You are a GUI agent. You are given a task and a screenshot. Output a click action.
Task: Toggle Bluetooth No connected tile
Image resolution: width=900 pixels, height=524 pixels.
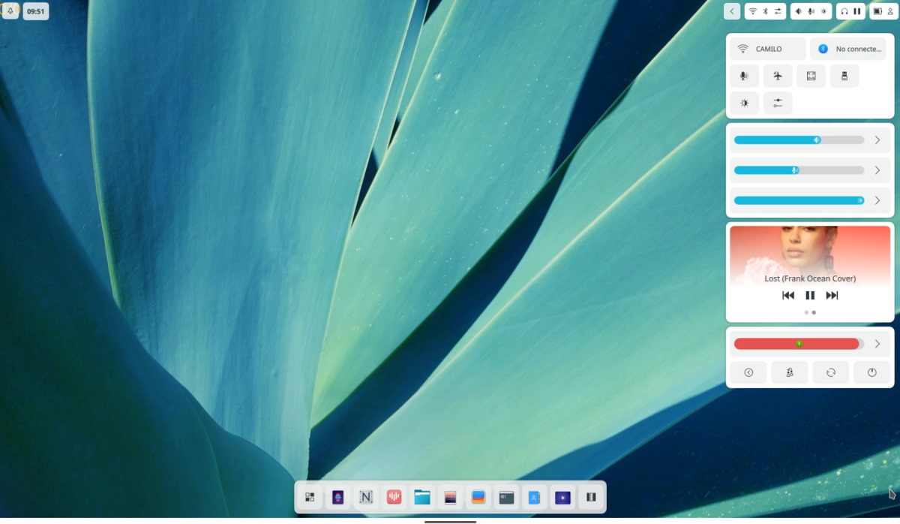tap(847, 49)
